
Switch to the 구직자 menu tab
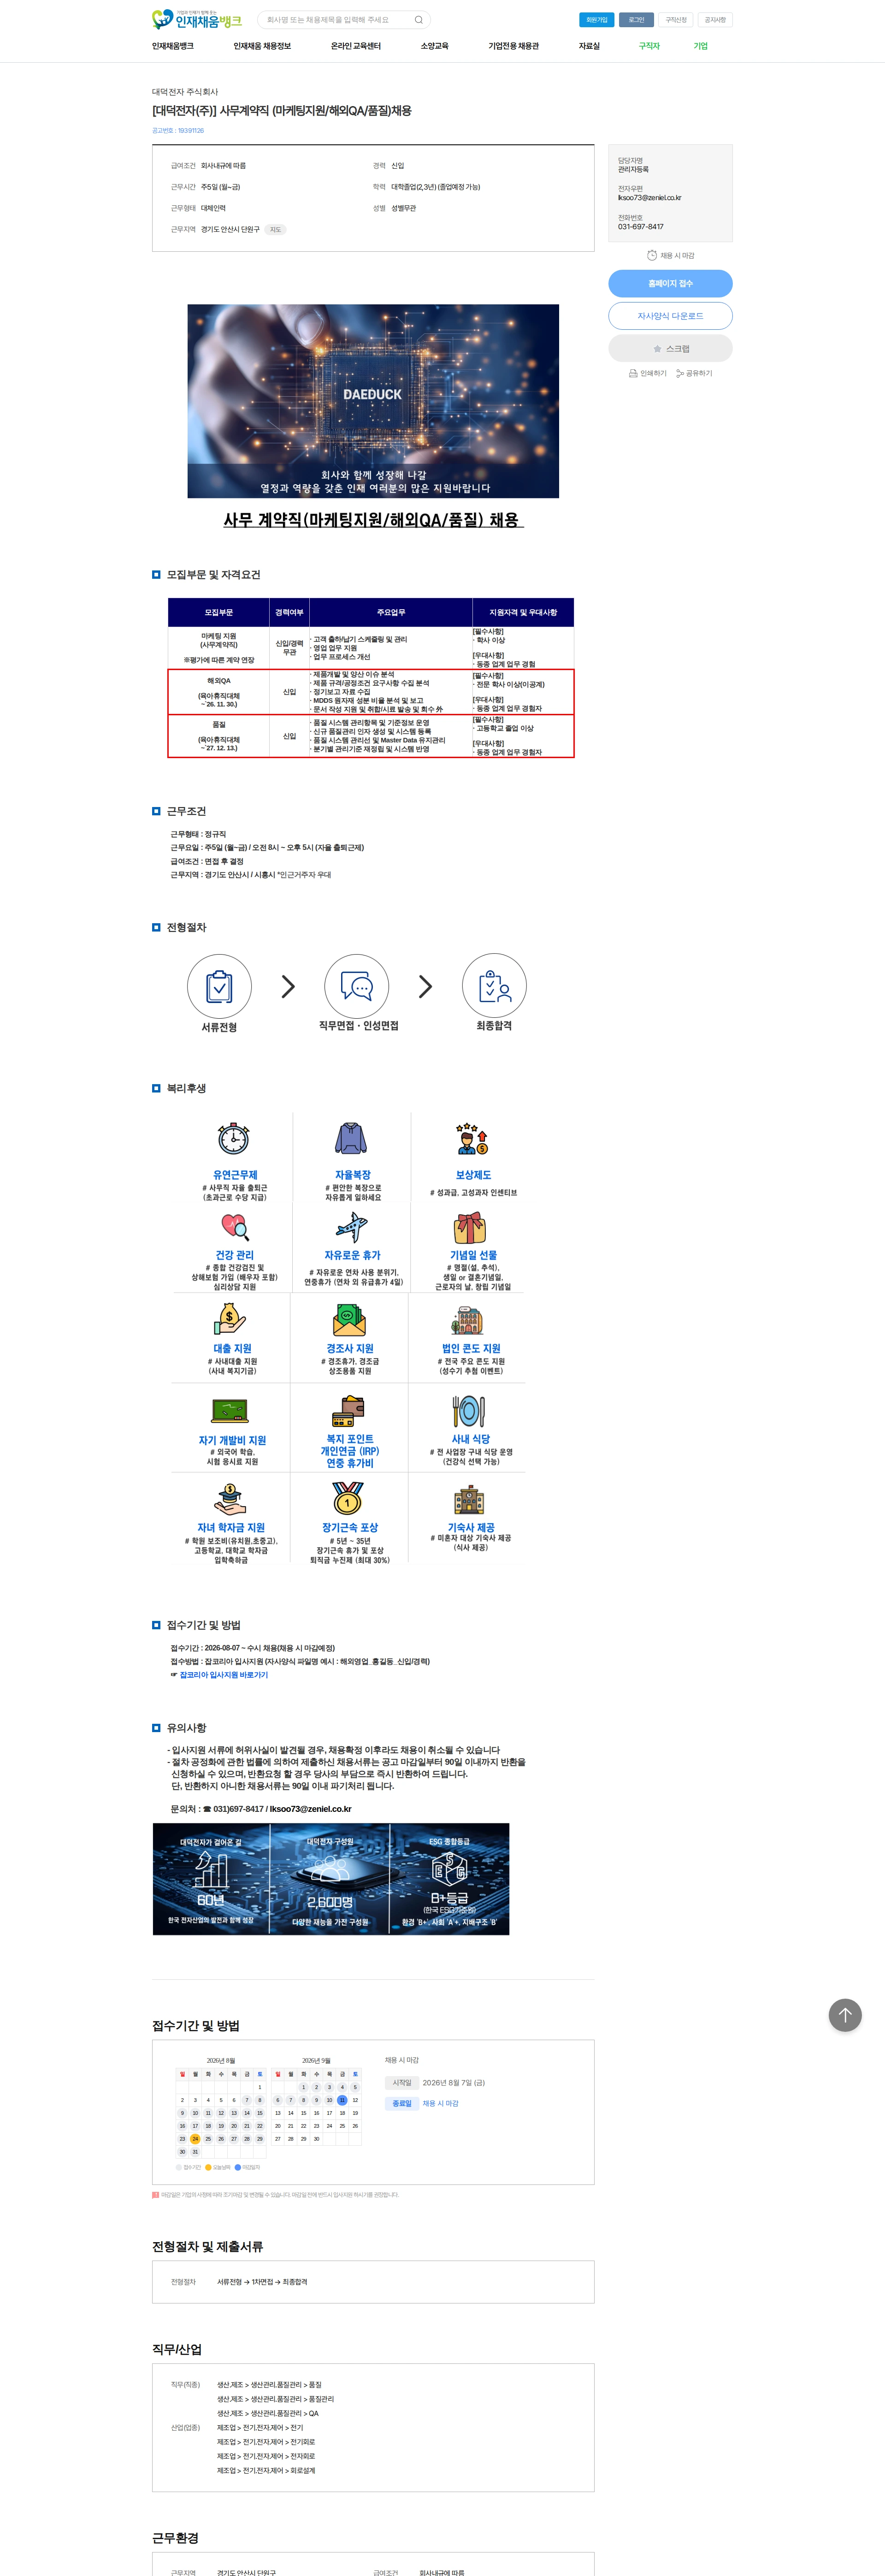click(649, 46)
